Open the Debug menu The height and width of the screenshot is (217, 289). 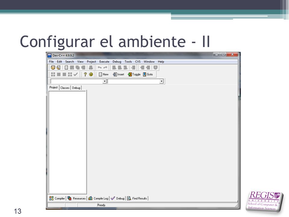(x=117, y=61)
